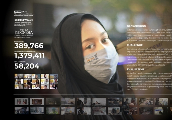This screenshot has height=120, width=172.
Task: Open the film thumbnail showing a held-up phone
Action: 84,102
